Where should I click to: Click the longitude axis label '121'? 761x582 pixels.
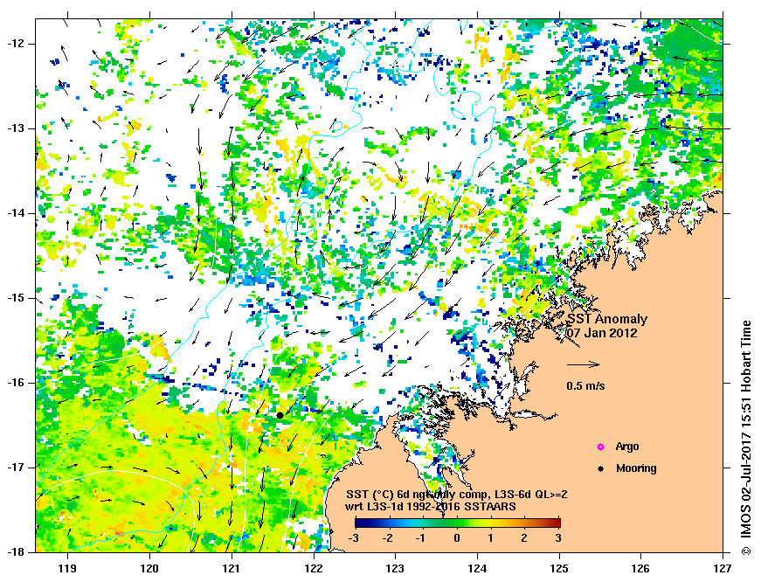[231, 568]
